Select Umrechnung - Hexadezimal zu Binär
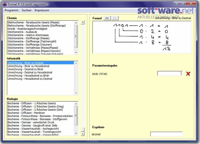 pos(41,75)
